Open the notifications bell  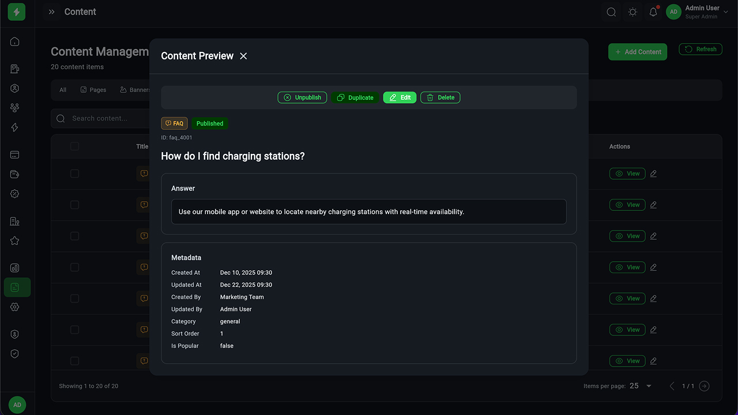click(653, 12)
